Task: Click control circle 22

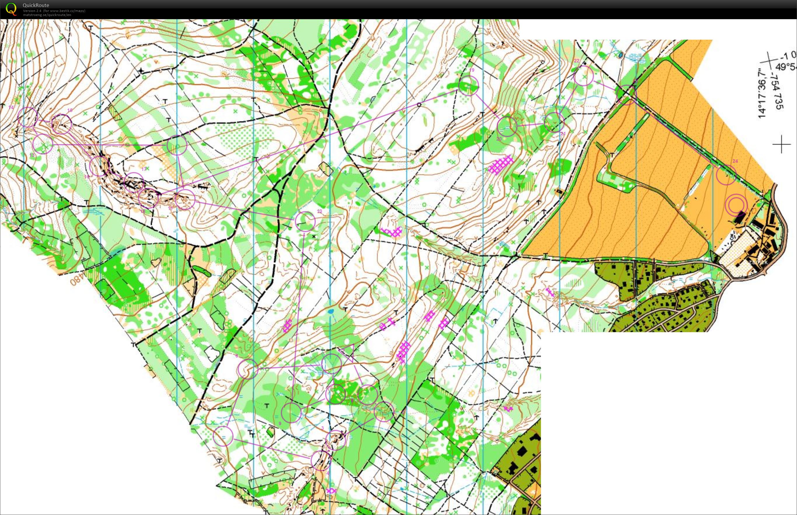Action: [x=584, y=76]
